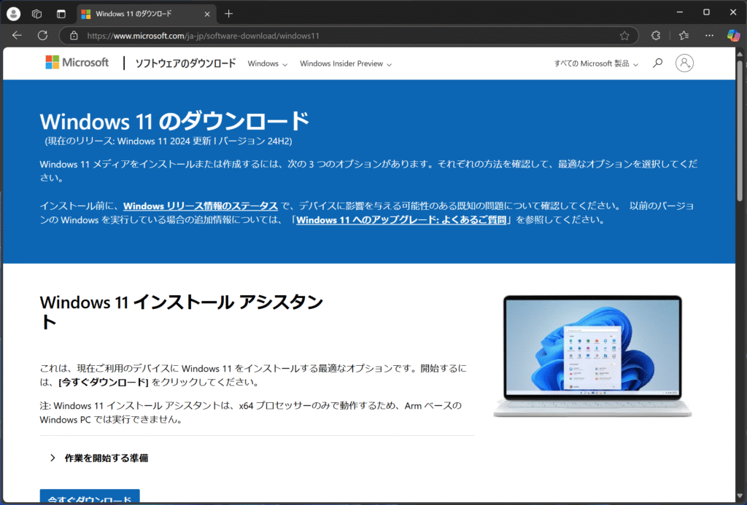
Task: Open a new browser tab
Action: click(x=228, y=14)
